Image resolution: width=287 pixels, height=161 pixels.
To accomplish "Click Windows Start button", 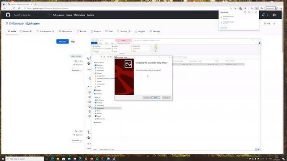I will (3, 159).
